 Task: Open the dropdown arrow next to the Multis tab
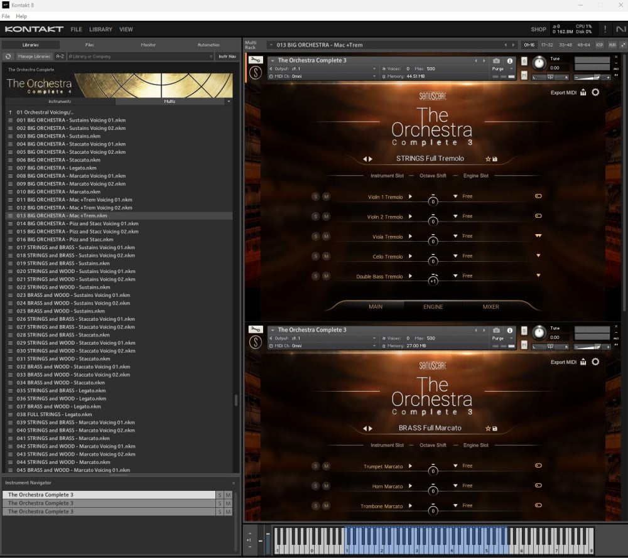tap(229, 102)
